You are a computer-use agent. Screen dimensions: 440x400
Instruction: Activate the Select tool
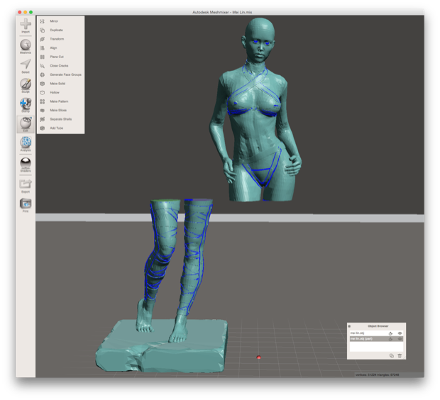(x=26, y=66)
